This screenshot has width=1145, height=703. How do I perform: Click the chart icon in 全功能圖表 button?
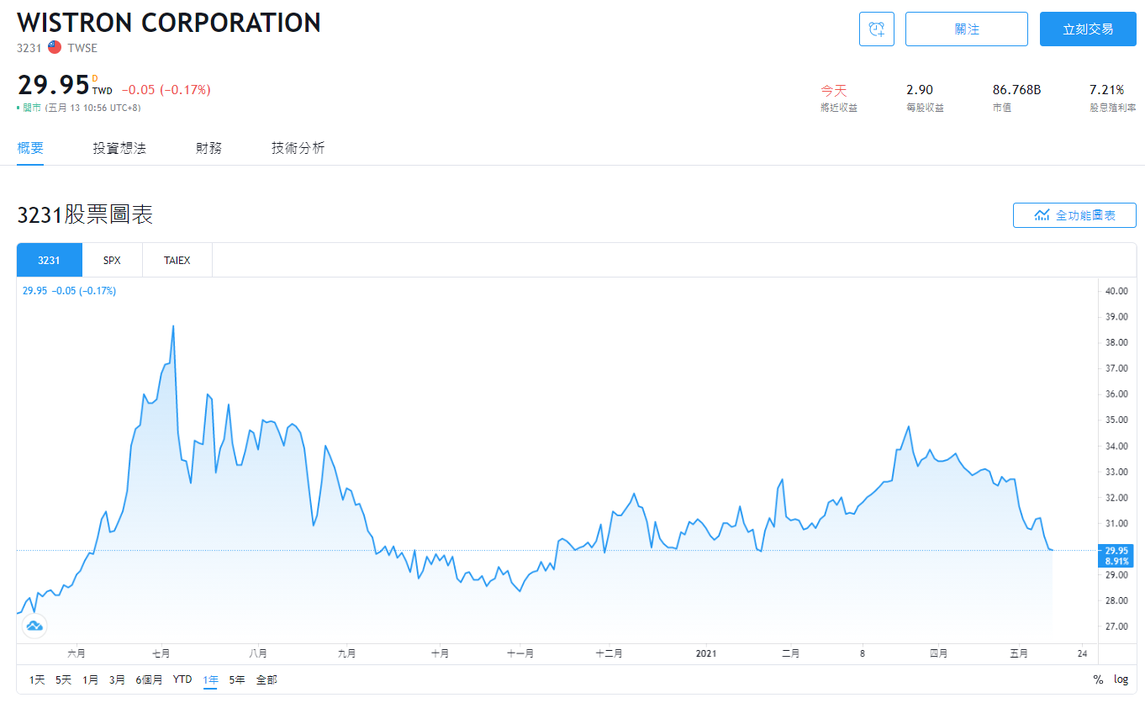pos(1042,215)
